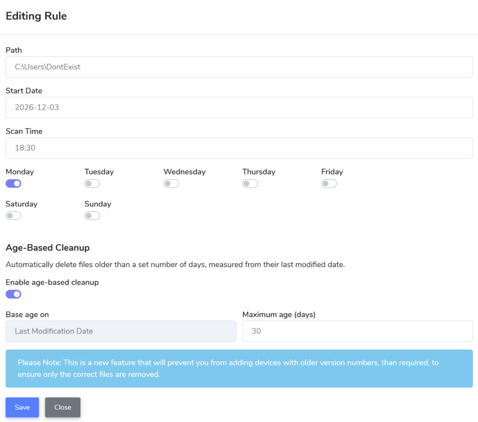478x422 pixels.
Task: Click the Thursday label
Action: point(259,172)
